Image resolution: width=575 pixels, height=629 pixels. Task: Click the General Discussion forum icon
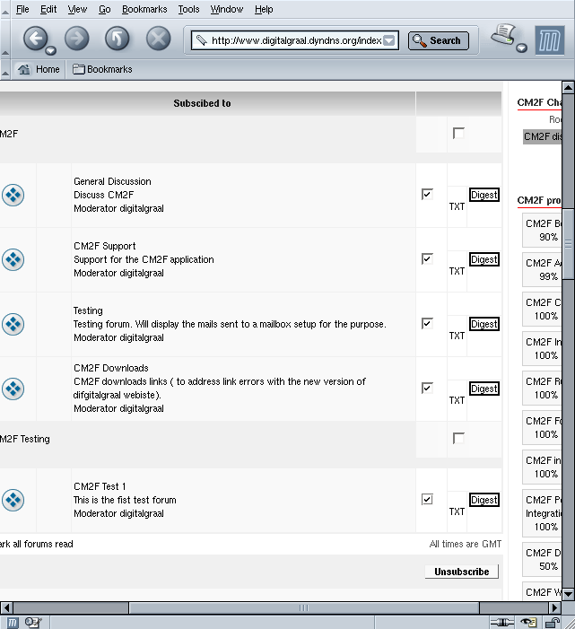click(x=13, y=195)
